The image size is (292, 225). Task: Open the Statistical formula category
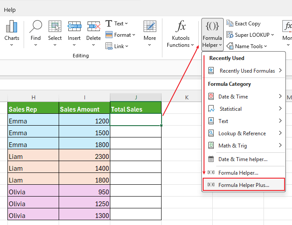click(x=244, y=109)
